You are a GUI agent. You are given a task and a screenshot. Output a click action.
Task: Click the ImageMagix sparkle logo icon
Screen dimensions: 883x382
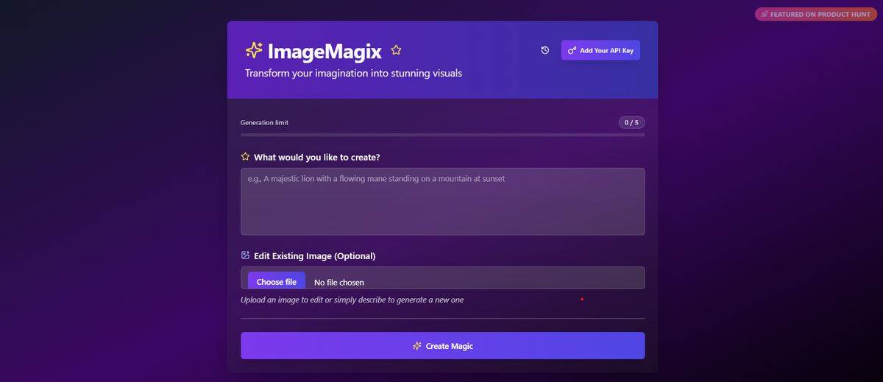(x=254, y=50)
